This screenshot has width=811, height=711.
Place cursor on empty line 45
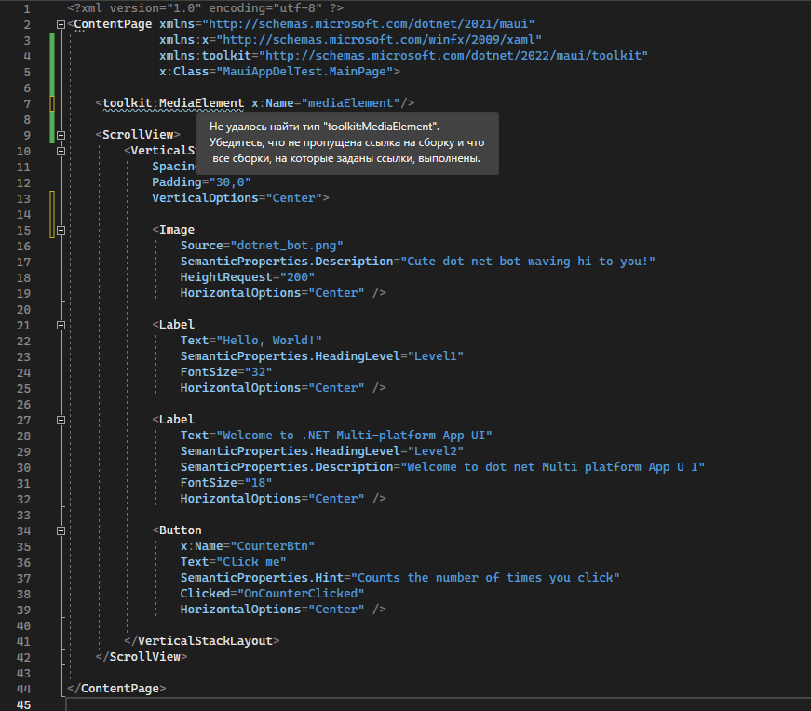[438, 704]
